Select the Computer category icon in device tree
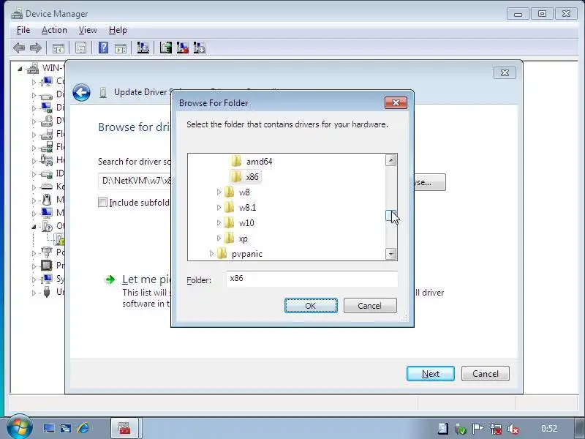This screenshot has width=585, height=439. tap(47, 81)
